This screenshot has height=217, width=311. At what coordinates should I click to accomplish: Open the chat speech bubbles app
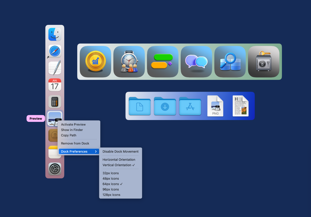point(196,62)
